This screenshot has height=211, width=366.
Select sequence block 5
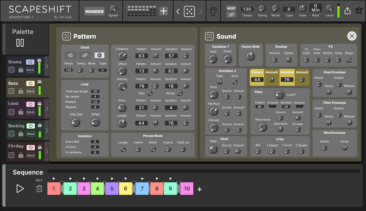click(112, 189)
